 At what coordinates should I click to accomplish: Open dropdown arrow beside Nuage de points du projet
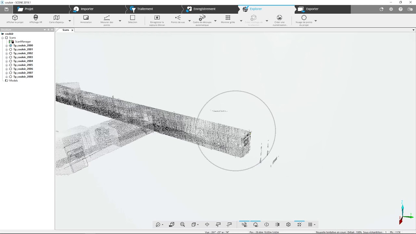[316, 21]
